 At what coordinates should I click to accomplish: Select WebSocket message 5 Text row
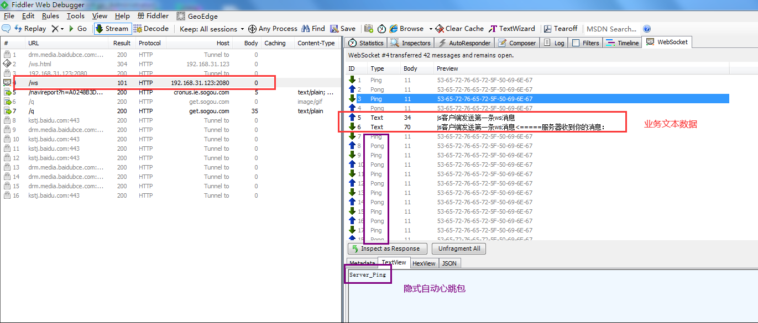click(x=537, y=118)
